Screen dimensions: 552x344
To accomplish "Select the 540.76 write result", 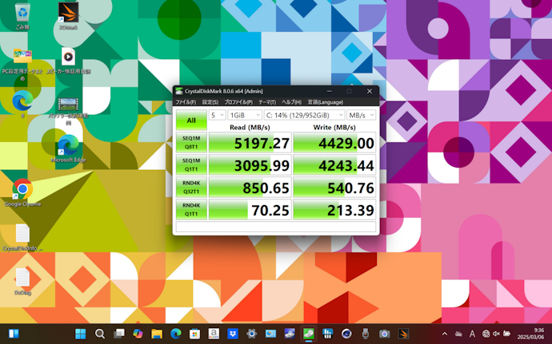I will coord(334,188).
